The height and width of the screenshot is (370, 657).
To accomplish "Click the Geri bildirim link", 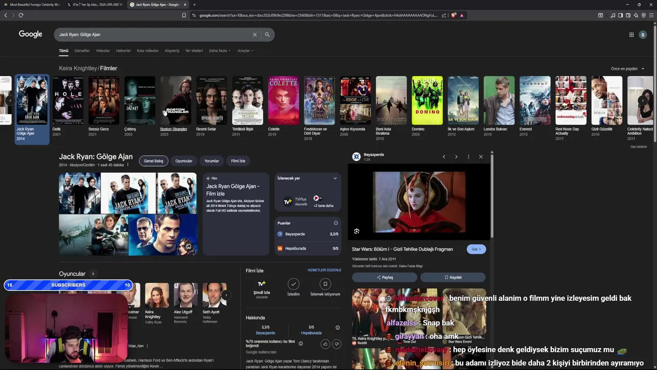I will (x=639, y=147).
